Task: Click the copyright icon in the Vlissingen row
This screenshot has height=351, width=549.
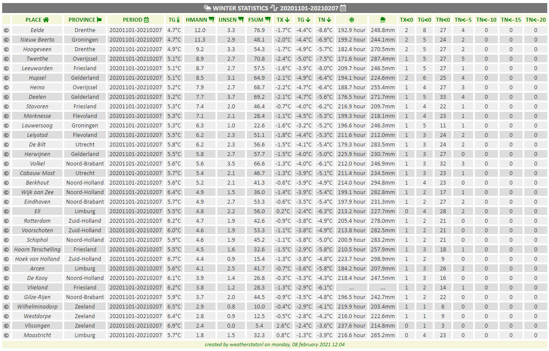Action: [6, 326]
